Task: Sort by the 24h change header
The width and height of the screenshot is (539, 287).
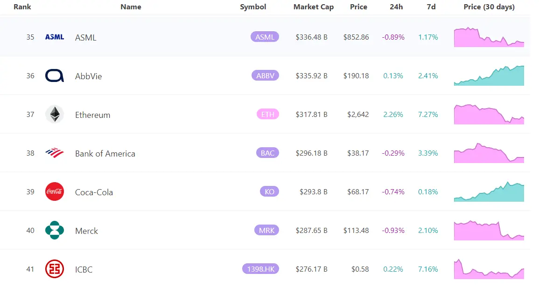Action: tap(396, 7)
